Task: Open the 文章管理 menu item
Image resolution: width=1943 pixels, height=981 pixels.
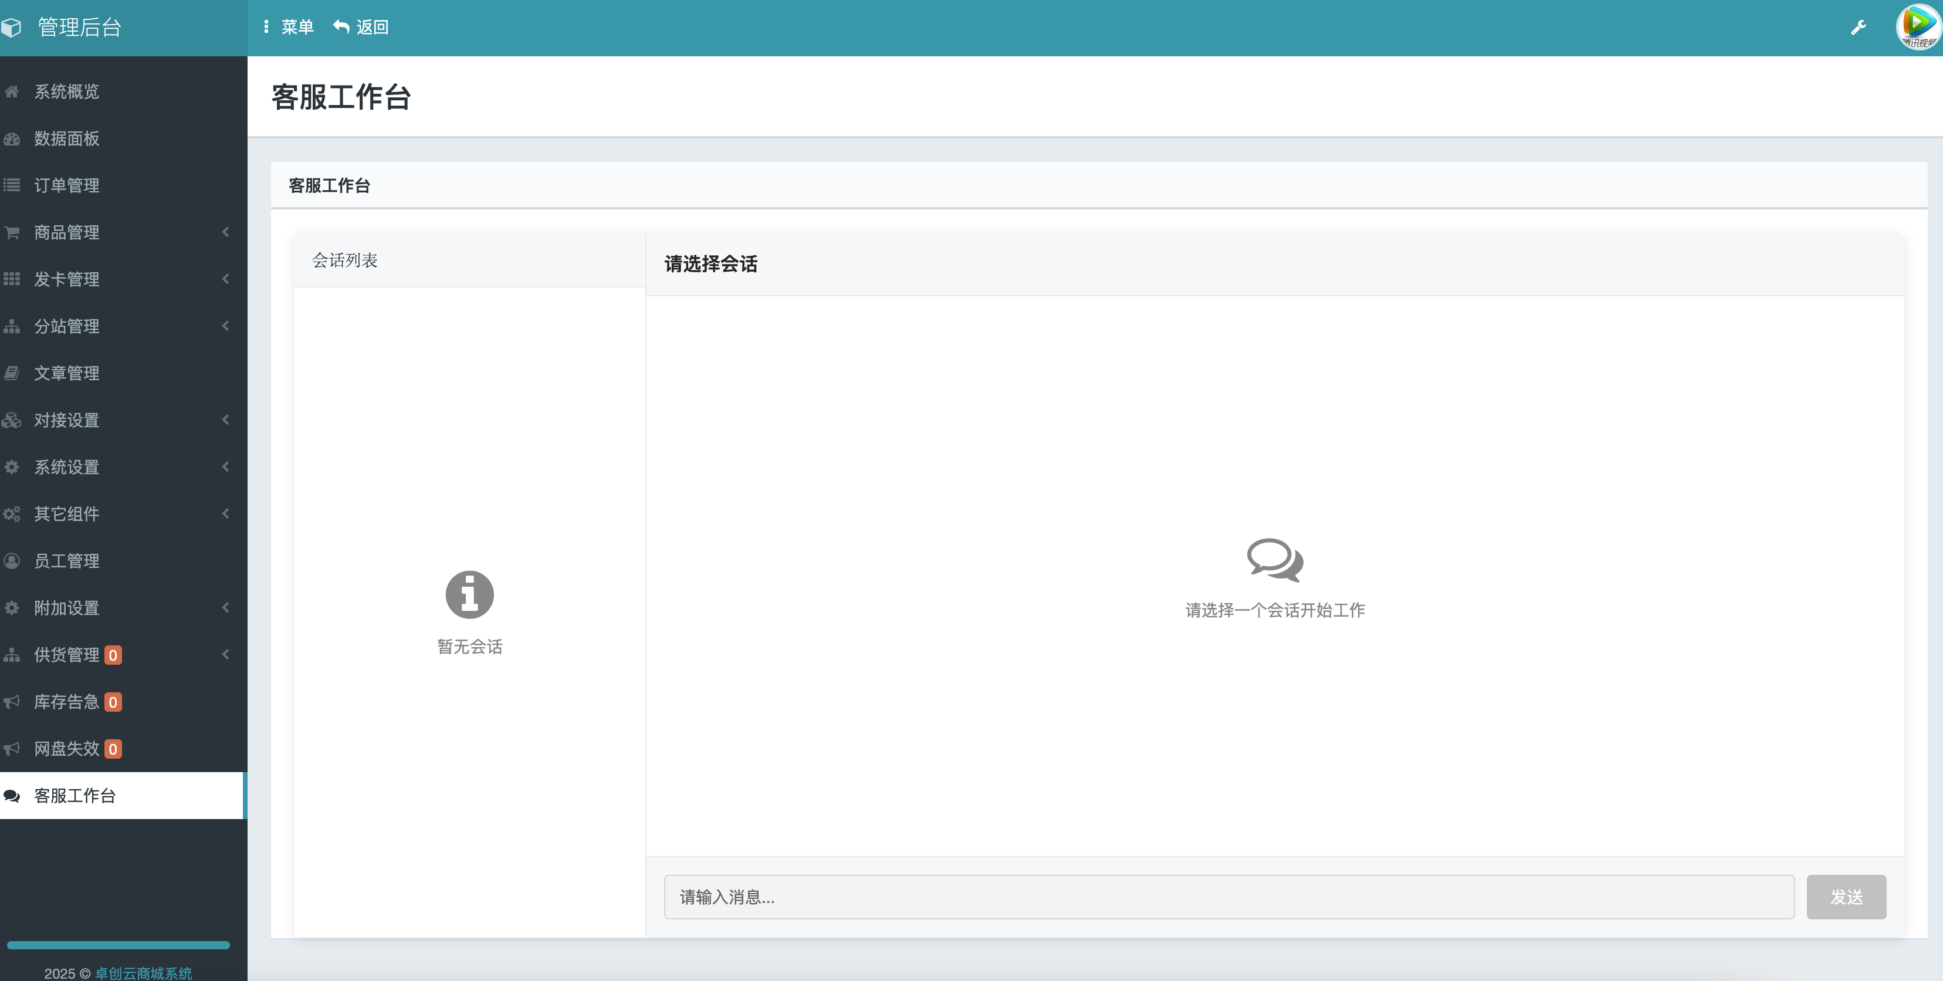Action: click(66, 374)
